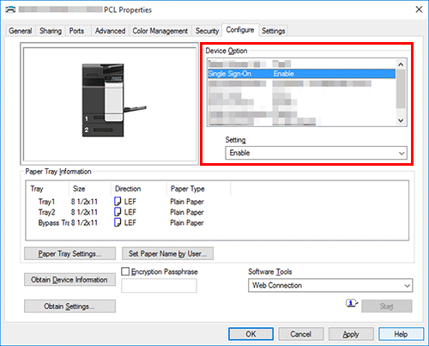429x346 pixels.
Task: Click the Tray1 LEF paper direction icon
Action: pos(118,202)
